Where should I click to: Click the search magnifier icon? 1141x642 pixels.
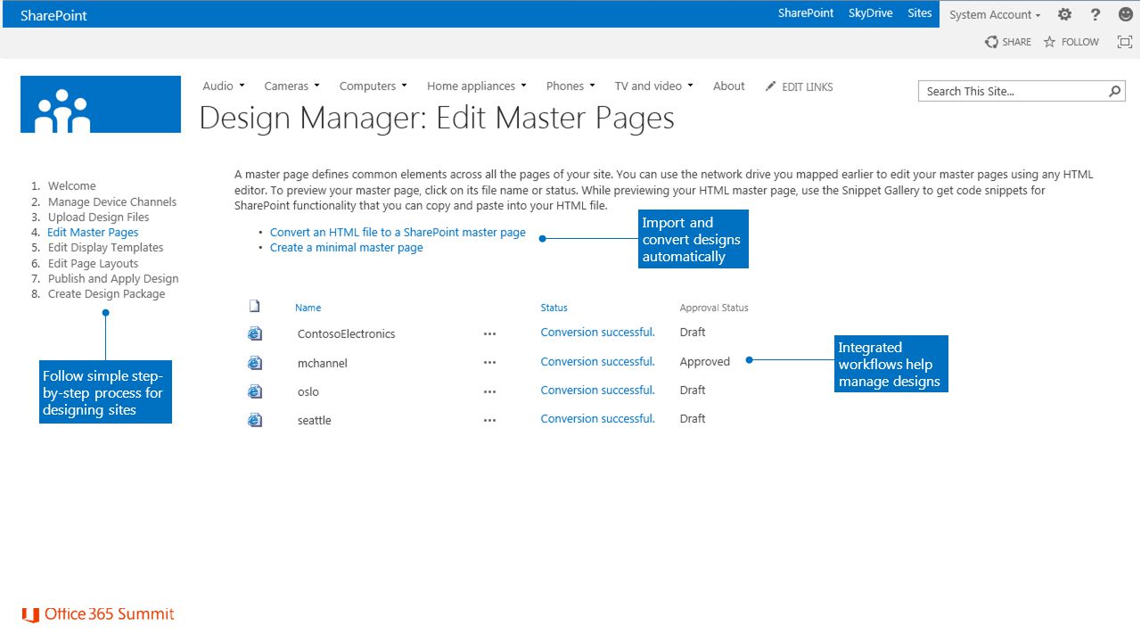(x=1114, y=91)
